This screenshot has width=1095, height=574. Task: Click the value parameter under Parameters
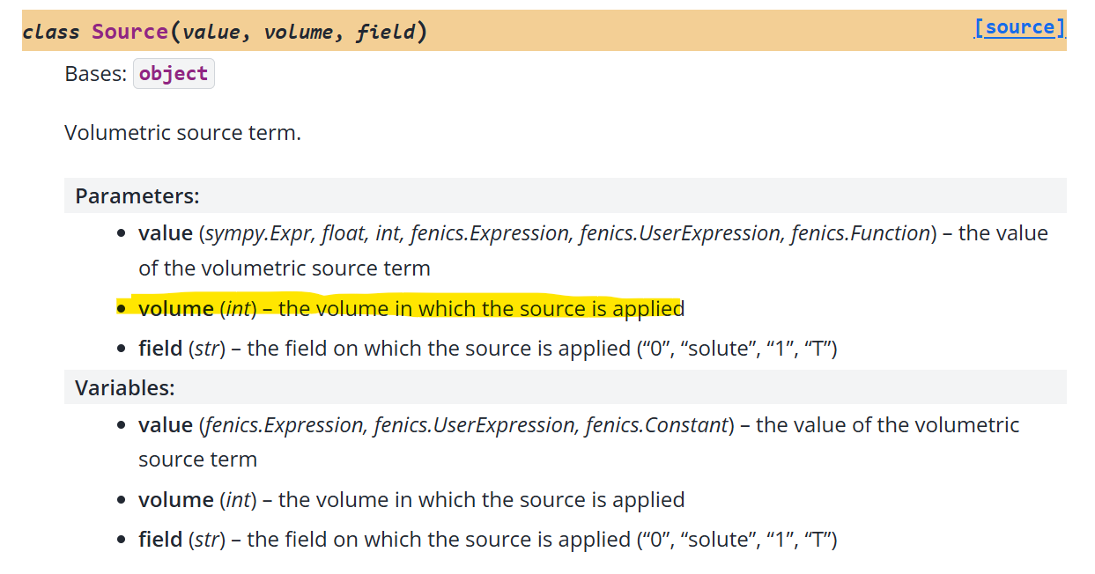(x=166, y=233)
